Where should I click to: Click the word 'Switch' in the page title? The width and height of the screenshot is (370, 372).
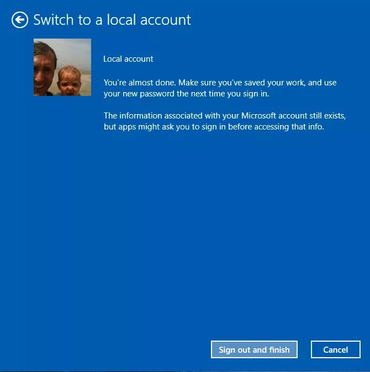53,20
